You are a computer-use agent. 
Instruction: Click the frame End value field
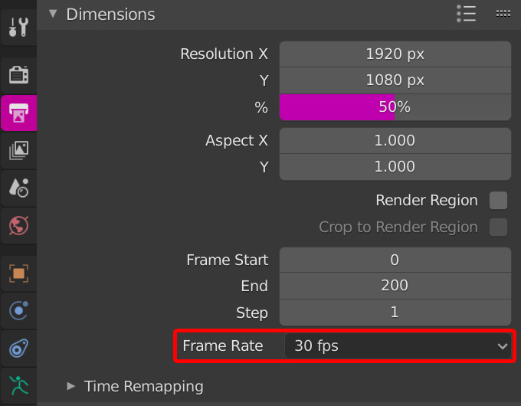pyautogui.click(x=395, y=286)
